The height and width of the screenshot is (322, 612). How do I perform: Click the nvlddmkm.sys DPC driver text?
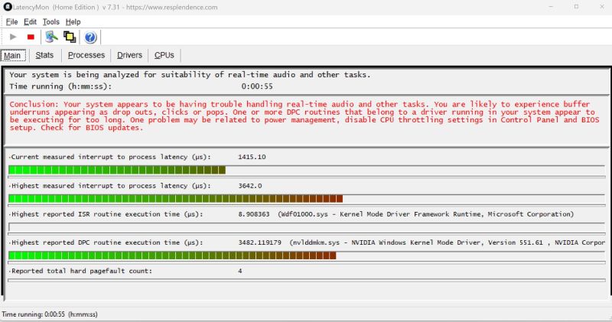pos(448,242)
